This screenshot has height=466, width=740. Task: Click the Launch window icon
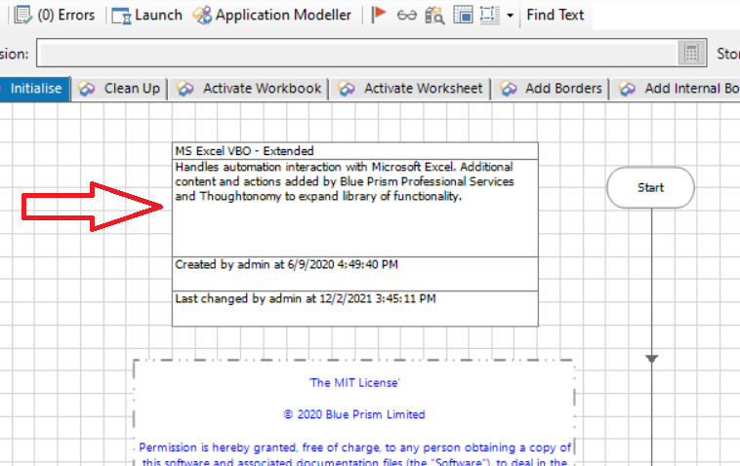pos(121,16)
